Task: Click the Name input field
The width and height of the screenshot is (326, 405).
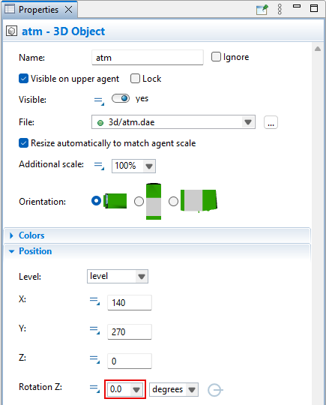Action: [148, 57]
